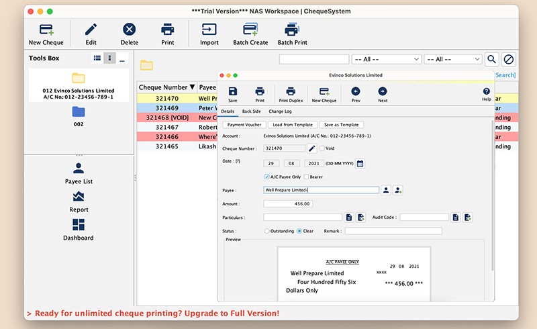Click the Particulars input field
537x329 pixels.
(x=303, y=218)
